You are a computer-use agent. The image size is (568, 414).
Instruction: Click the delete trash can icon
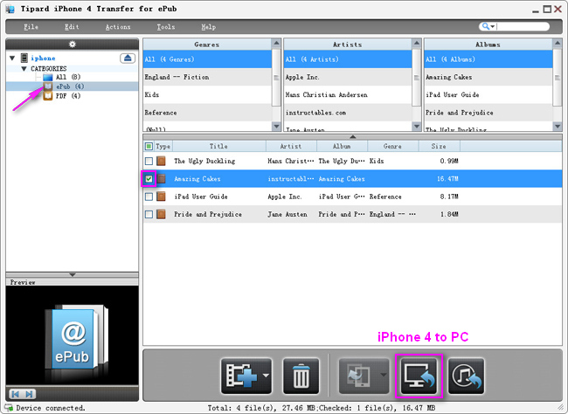pos(301,376)
